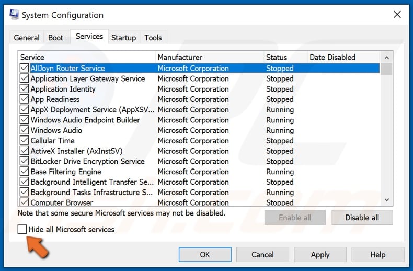413x271 pixels.
Task: Switch to the General tab
Action: [x=27, y=38]
